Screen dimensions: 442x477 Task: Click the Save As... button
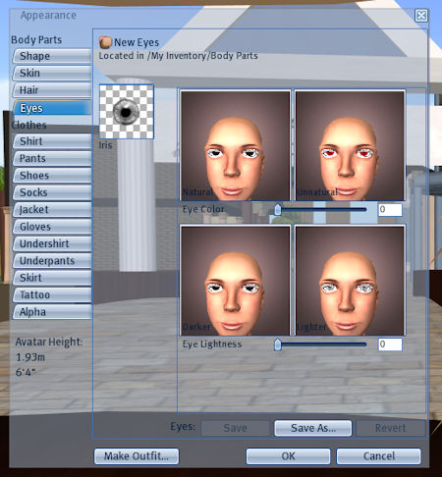coord(313,428)
